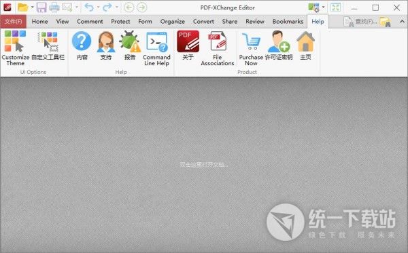Switch to the Share tab

point(230,22)
